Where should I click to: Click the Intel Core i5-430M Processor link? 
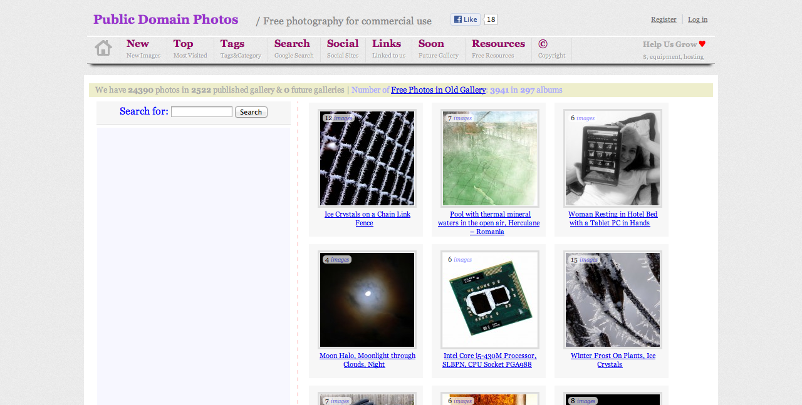pos(489,360)
